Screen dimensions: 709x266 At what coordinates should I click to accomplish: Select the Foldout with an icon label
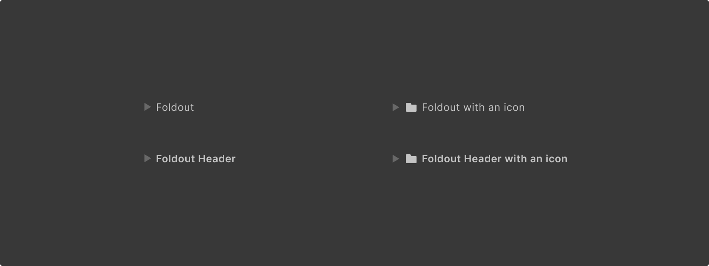[x=473, y=107]
